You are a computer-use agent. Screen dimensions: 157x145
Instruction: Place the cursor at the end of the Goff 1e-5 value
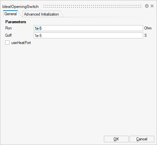pyautogui.click(x=42, y=36)
